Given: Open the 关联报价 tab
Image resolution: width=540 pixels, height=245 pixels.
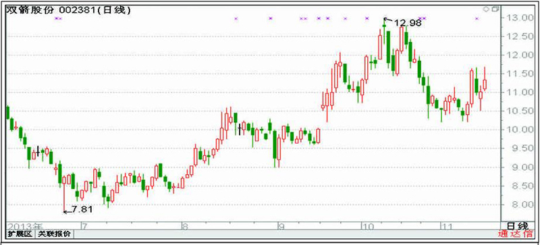Looking at the screenshot, I should [54, 234].
